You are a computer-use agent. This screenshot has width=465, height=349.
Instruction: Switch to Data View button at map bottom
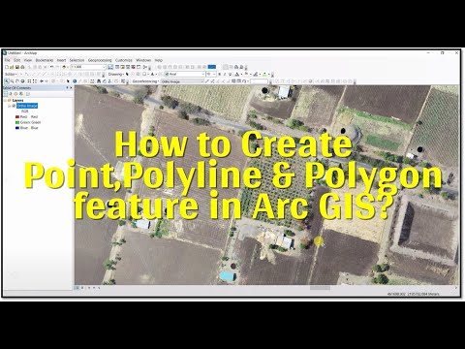click(77, 288)
